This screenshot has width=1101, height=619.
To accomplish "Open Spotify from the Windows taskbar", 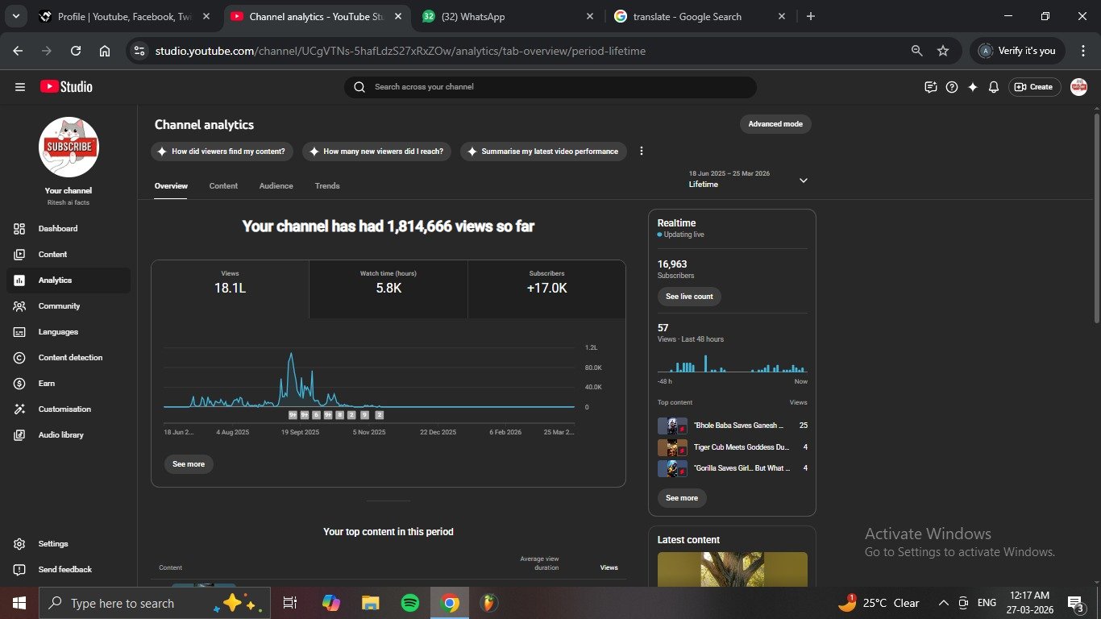I will click(x=409, y=603).
